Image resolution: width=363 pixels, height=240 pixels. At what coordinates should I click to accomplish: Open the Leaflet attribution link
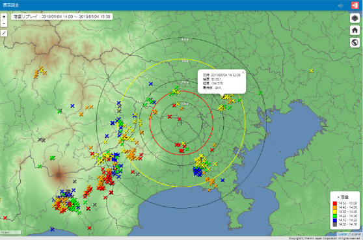[342, 234]
